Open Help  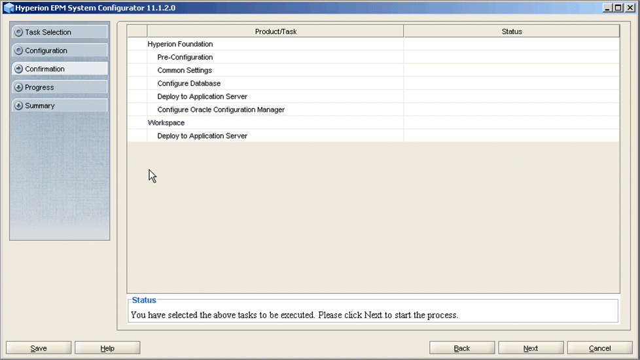pyautogui.click(x=107, y=348)
